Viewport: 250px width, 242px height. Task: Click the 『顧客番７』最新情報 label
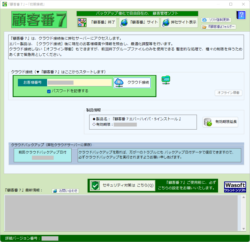click(x=23, y=190)
